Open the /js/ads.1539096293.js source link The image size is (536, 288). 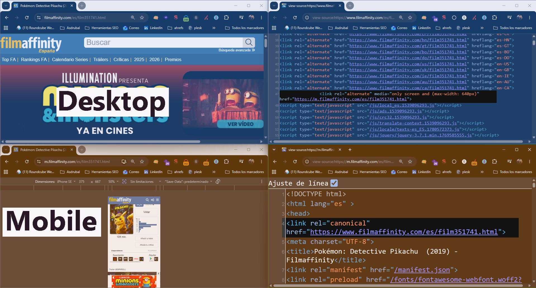tap(396, 111)
